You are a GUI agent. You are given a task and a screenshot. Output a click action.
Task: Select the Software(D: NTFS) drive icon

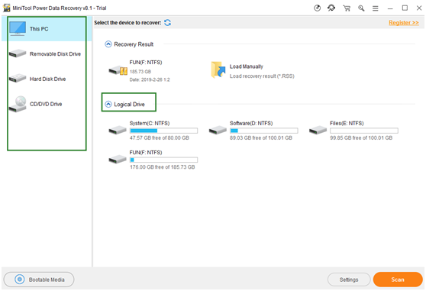[x=218, y=130]
